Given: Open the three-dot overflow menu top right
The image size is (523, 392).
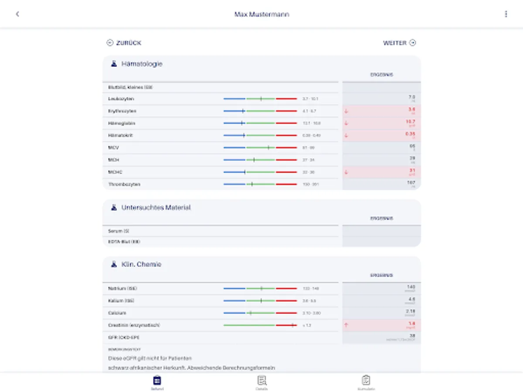Looking at the screenshot, I should 506,14.
